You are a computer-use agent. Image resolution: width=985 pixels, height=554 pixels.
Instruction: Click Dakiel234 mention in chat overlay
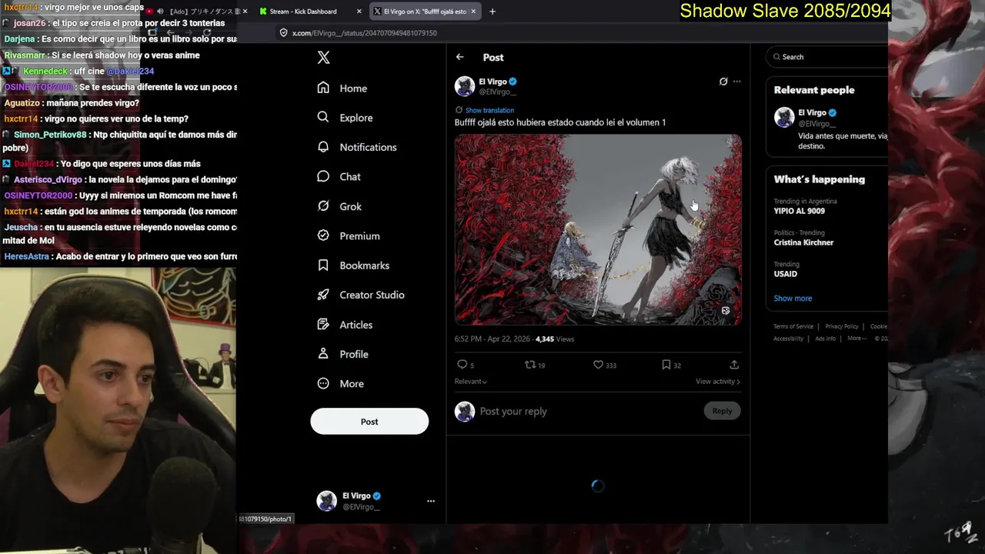(130, 72)
